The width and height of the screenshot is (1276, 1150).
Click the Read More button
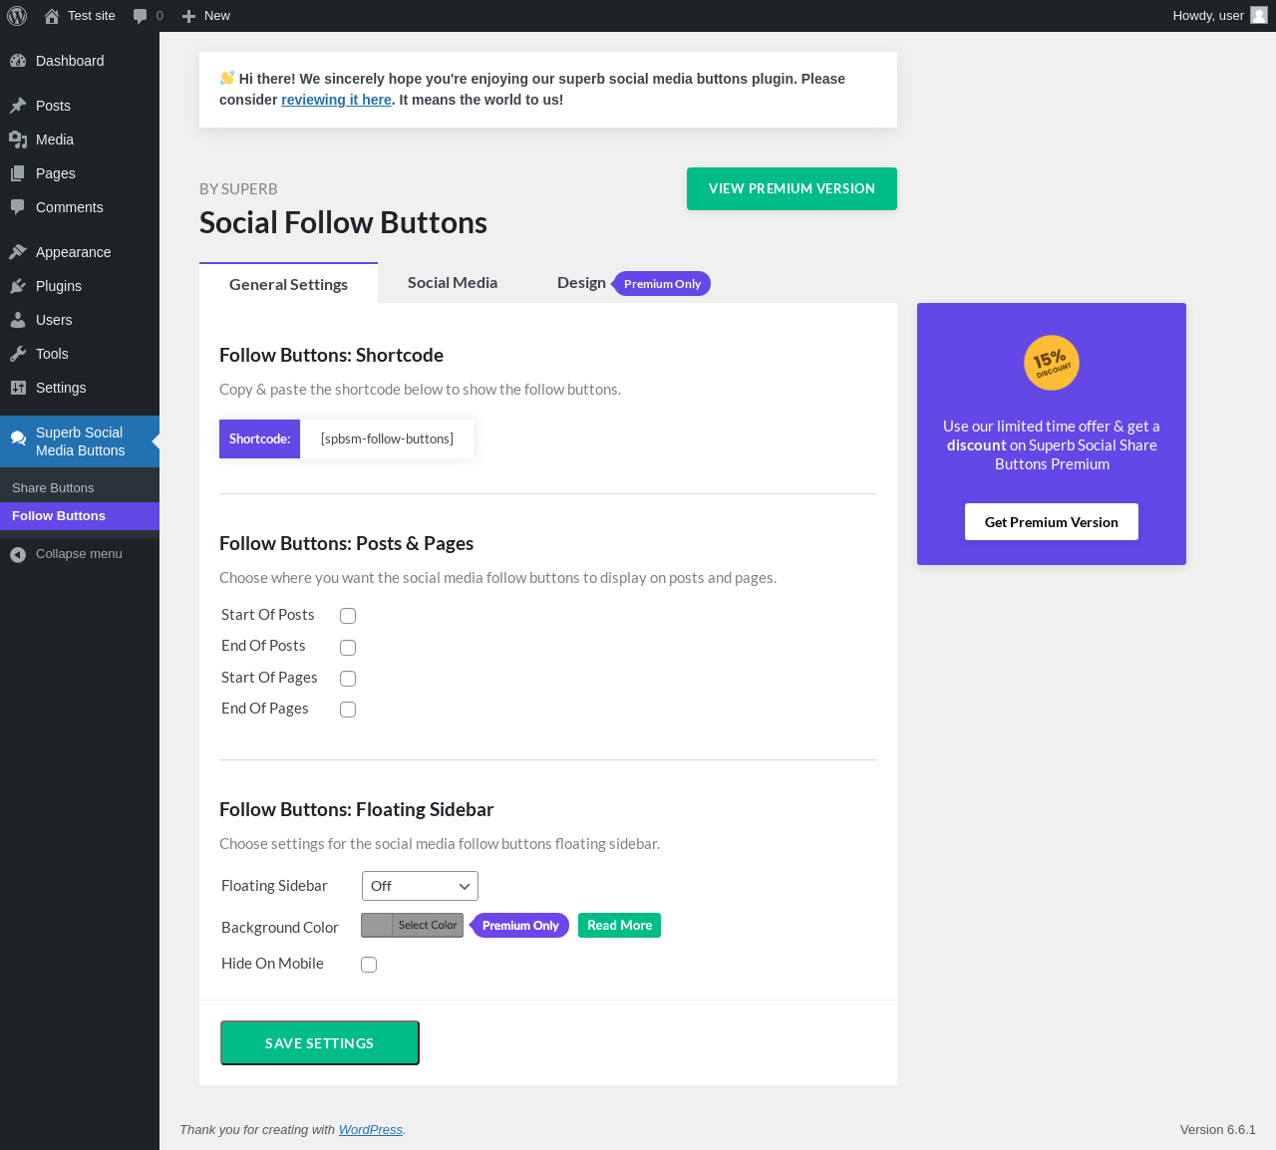(619, 926)
